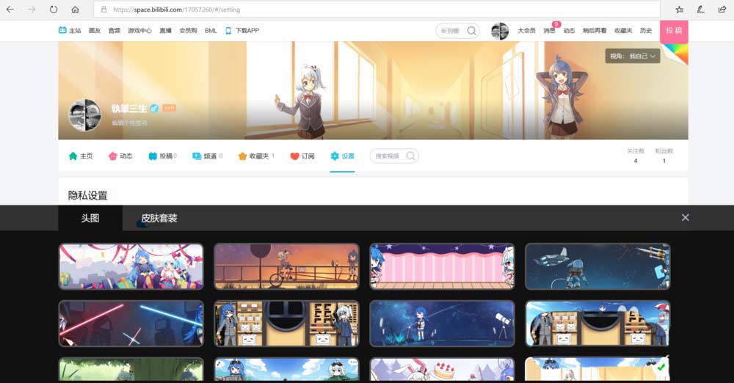This screenshot has width=734, height=383.
Task: Open the browser home page icon
Action: coord(75,10)
